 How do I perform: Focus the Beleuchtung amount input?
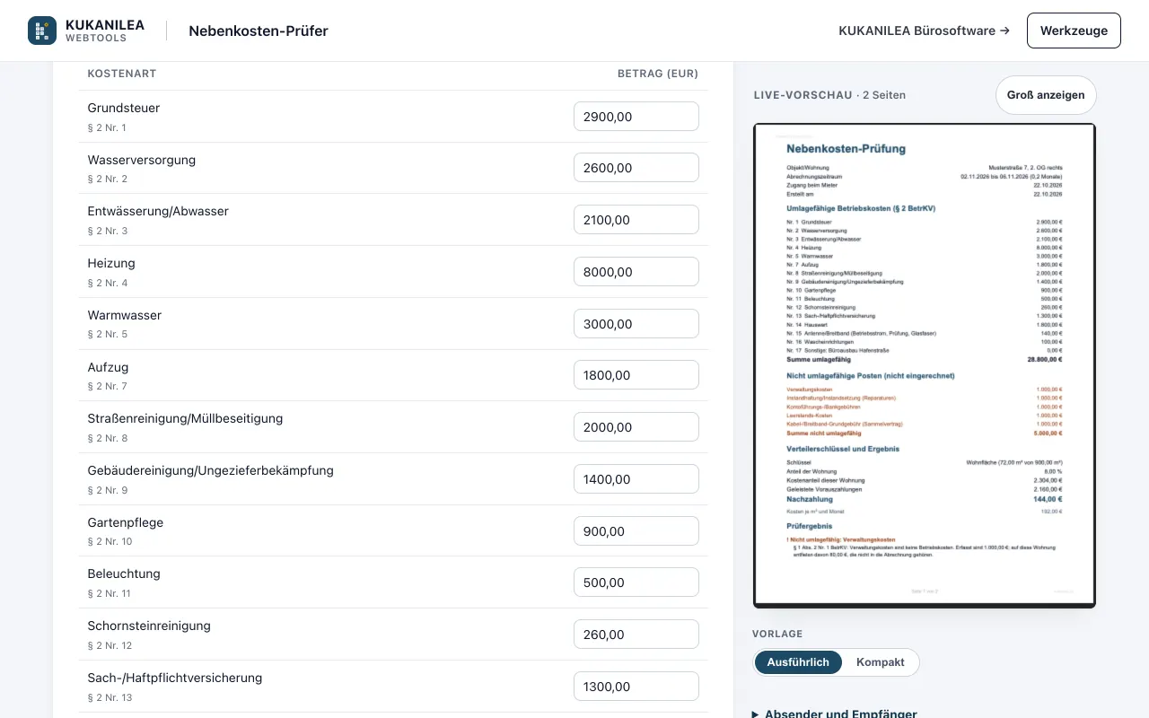click(x=636, y=582)
